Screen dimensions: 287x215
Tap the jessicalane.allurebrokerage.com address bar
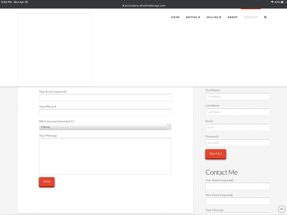pyautogui.click(x=145, y=6)
